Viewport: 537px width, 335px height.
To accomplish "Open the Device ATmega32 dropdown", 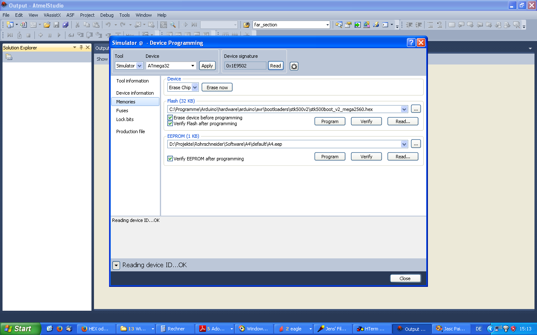I will coord(193,66).
